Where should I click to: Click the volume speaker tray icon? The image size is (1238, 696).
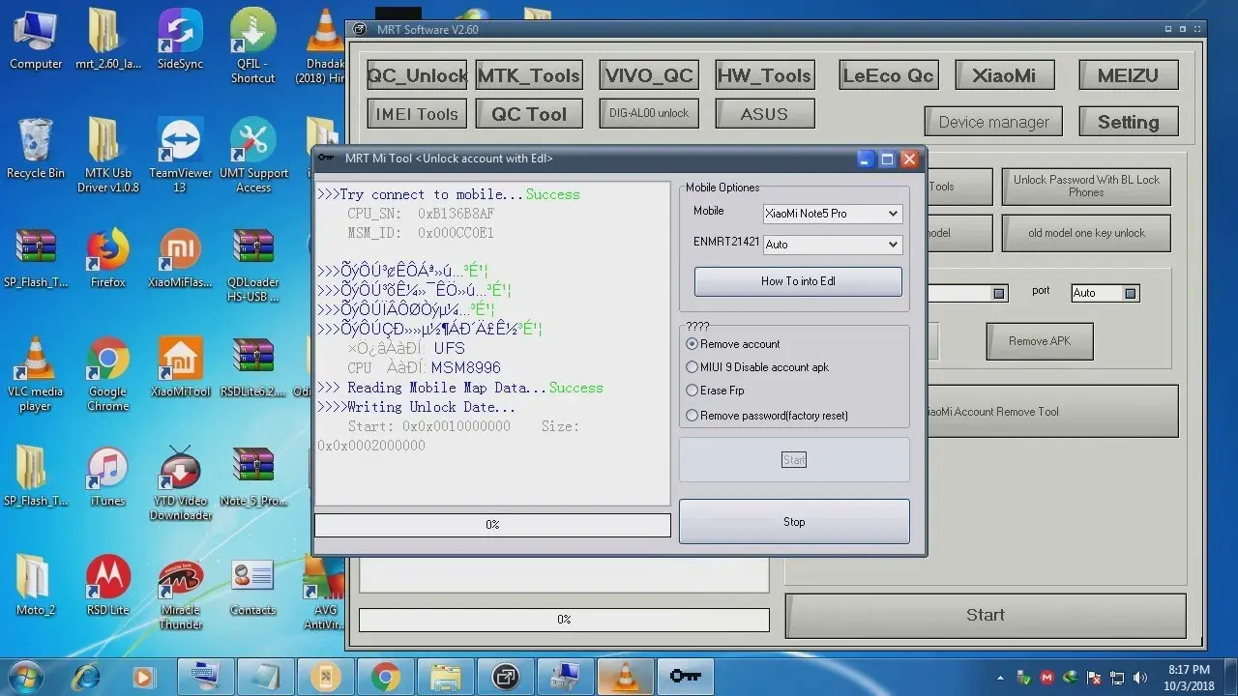[x=1140, y=678]
